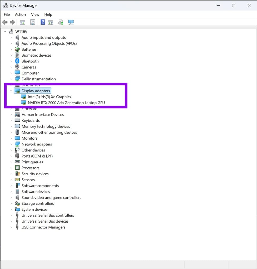Viewport: 257px width, 269px height.
Task: Select Sound, video and game controllers
Action: coord(51,198)
